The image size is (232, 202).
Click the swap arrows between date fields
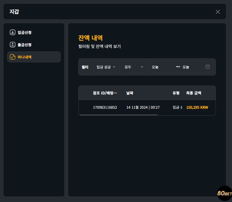(x=178, y=67)
